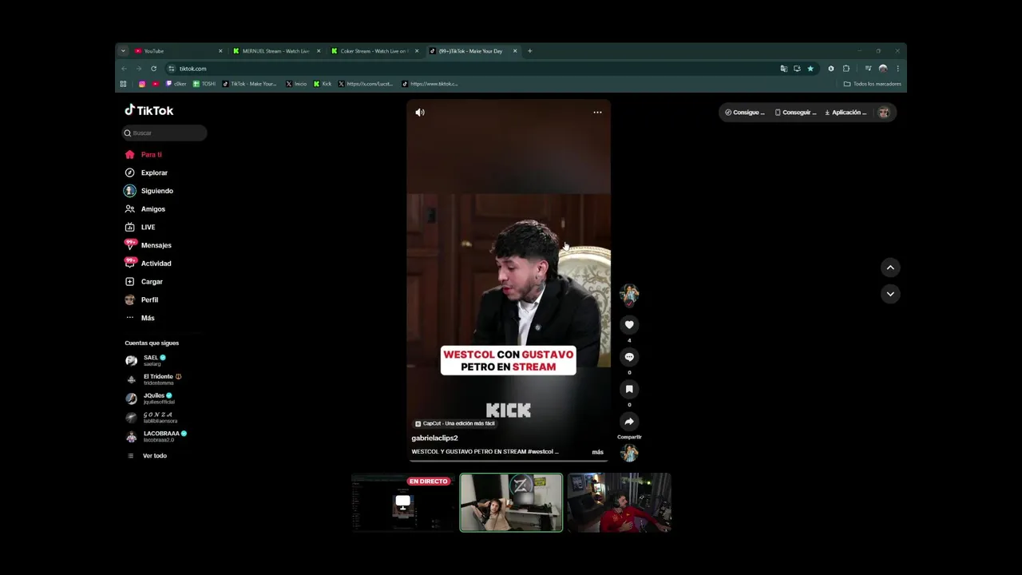Like the video with the heart icon

(629, 325)
